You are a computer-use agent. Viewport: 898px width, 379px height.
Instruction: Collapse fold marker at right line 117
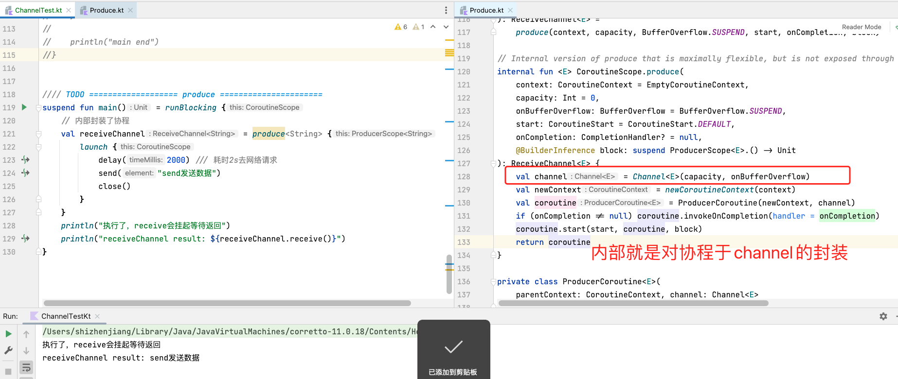click(x=493, y=32)
